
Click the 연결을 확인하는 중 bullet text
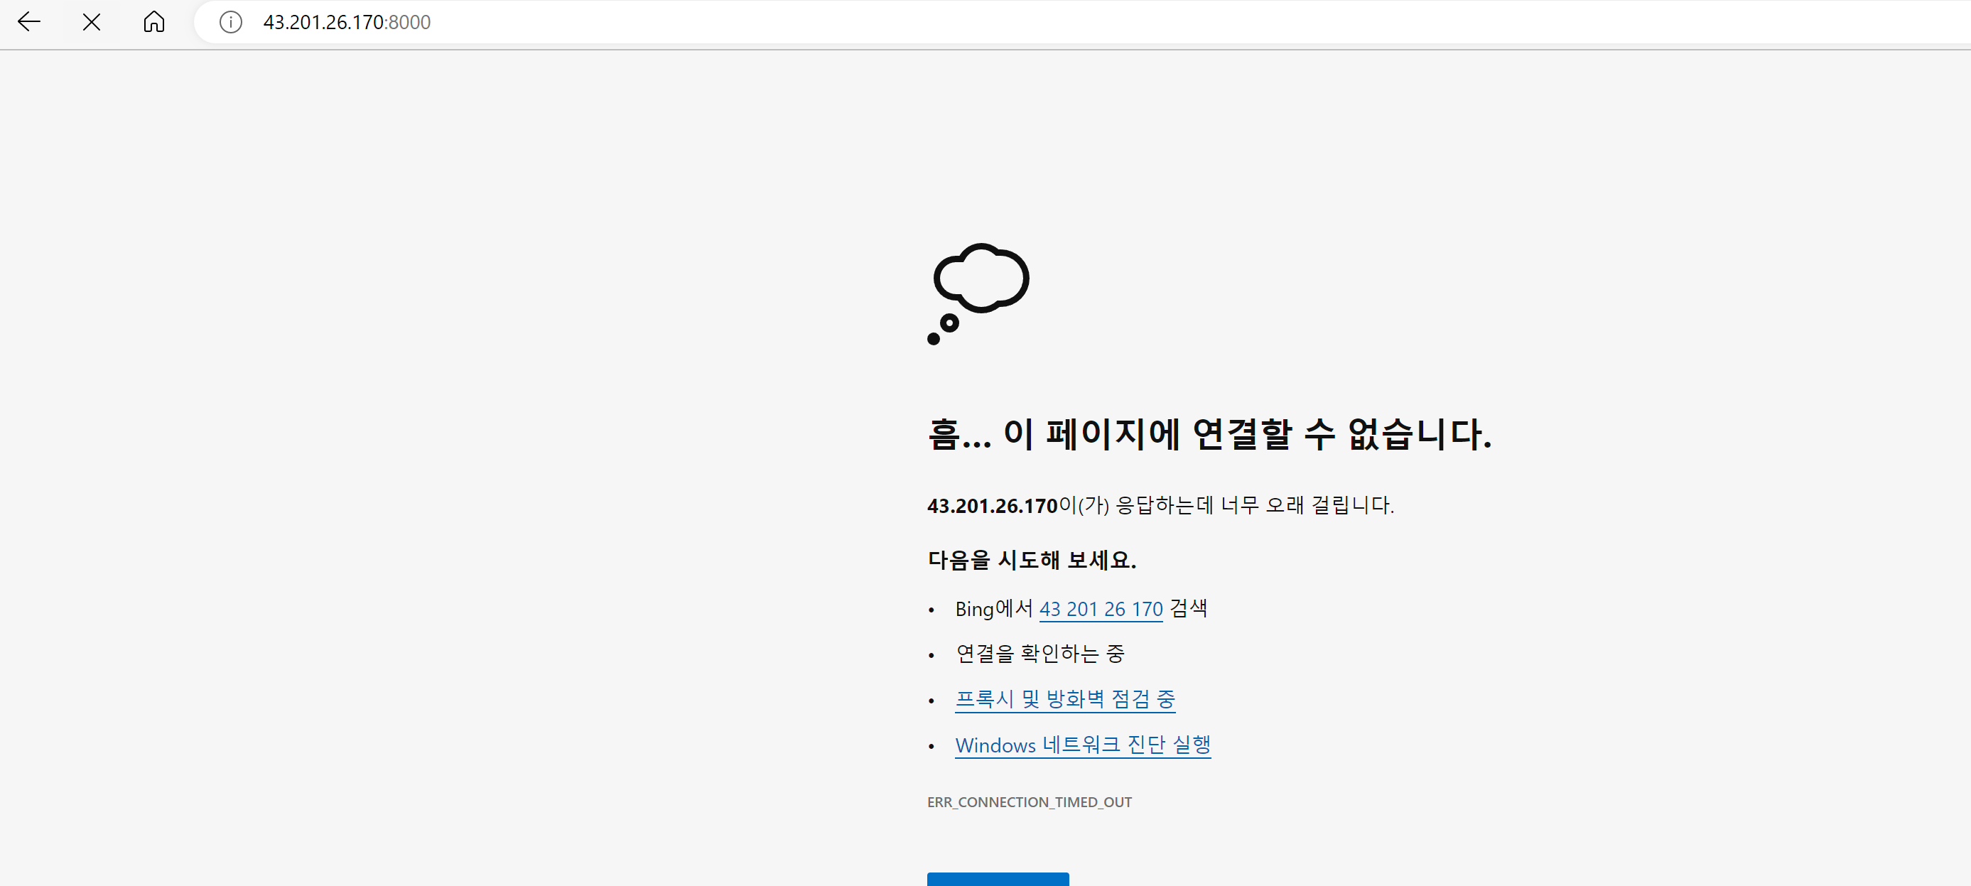click(1039, 654)
